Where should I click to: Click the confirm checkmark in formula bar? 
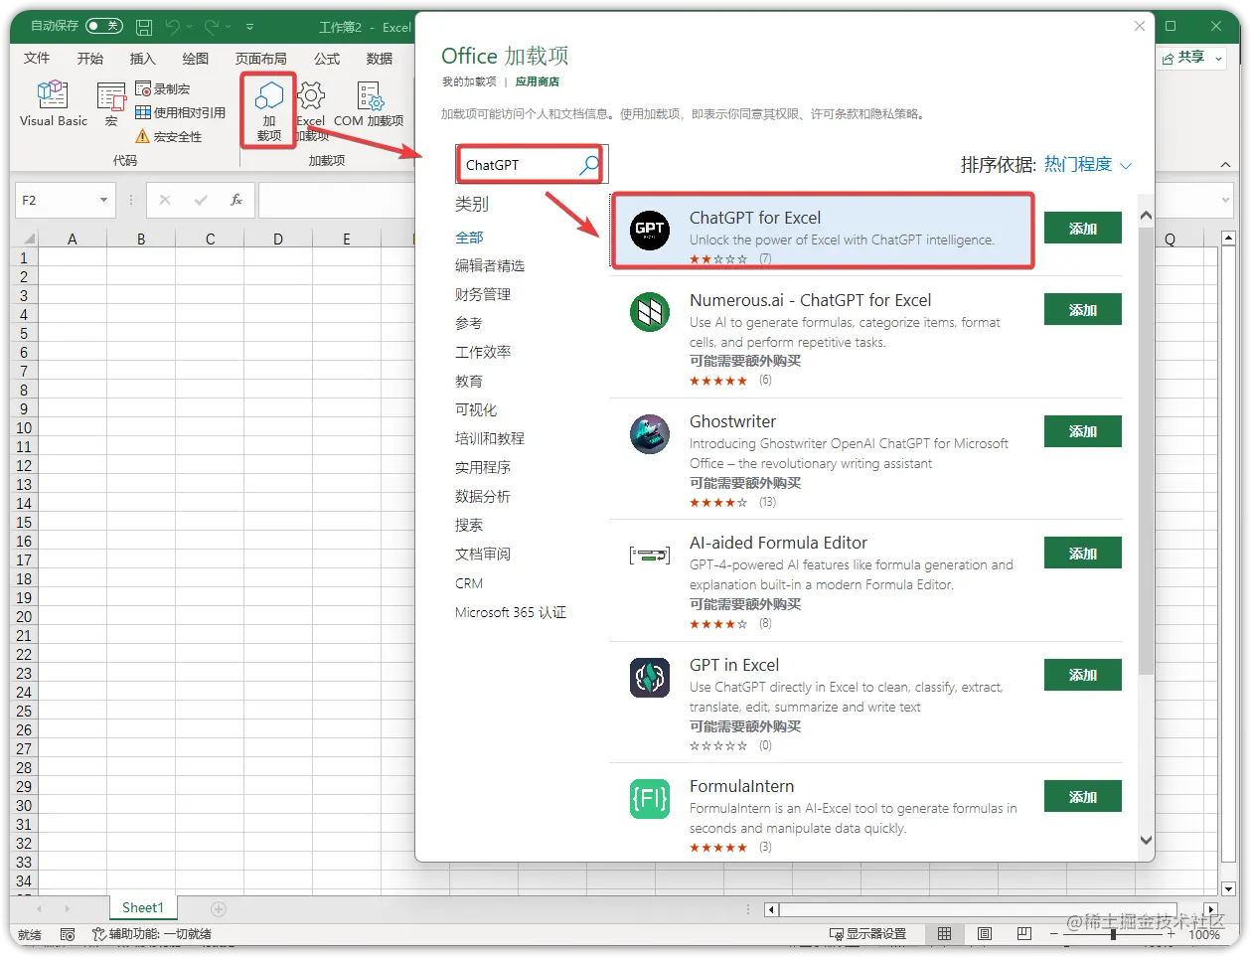tap(201, 200)
